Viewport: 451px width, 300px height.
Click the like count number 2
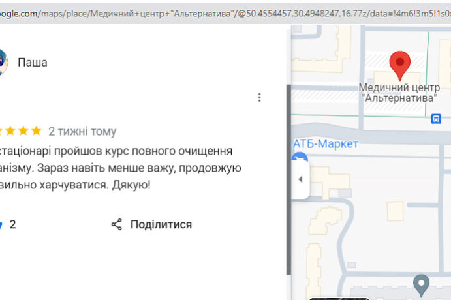[x=13, y=225]
